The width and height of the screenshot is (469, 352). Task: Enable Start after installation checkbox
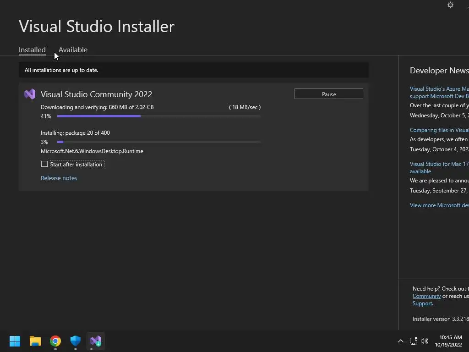(x=44, y=164)
